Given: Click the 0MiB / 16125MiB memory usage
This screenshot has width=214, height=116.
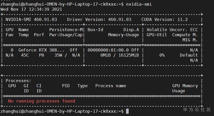Looking at the screenshot, I should [x=119, y=55].
